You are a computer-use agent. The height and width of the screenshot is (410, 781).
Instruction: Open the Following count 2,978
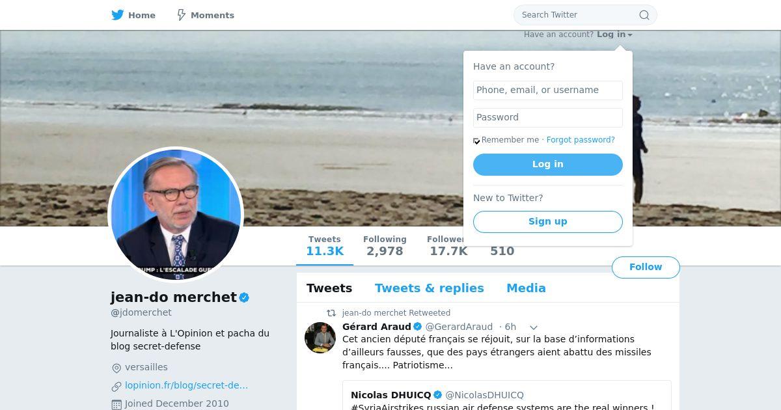tap(385, 246)
